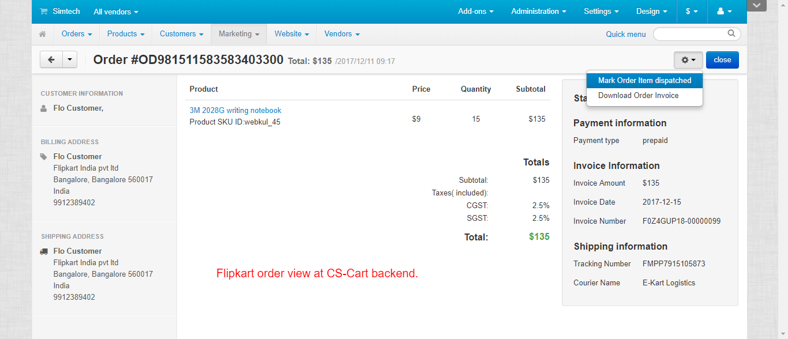Collapse the top panel chevron
Viewport: 788px width, 339px height.
pos(757,5)
